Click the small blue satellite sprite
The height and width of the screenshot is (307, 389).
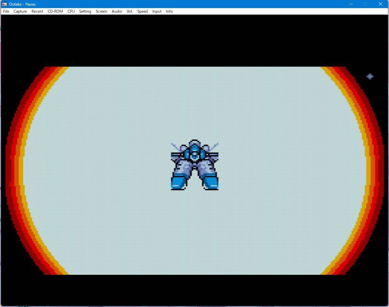tap(370, 76)
